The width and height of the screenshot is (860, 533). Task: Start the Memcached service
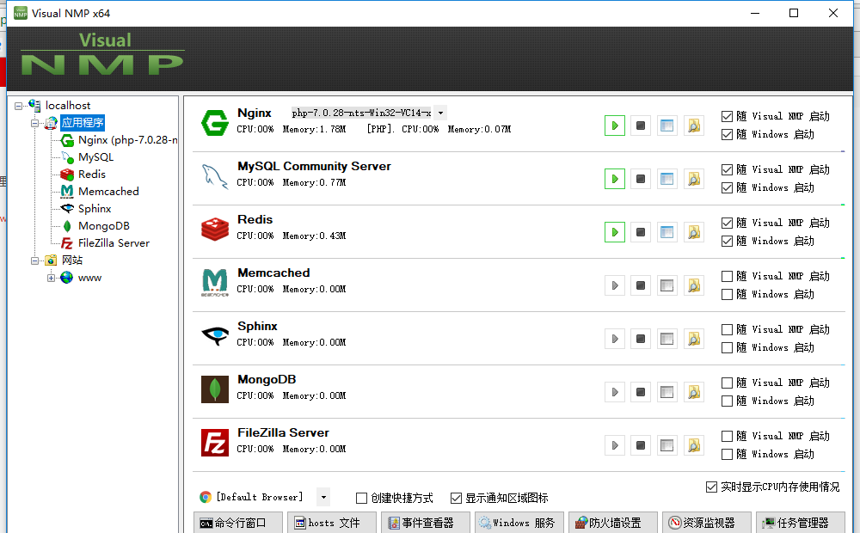click(x=614, y=285)
